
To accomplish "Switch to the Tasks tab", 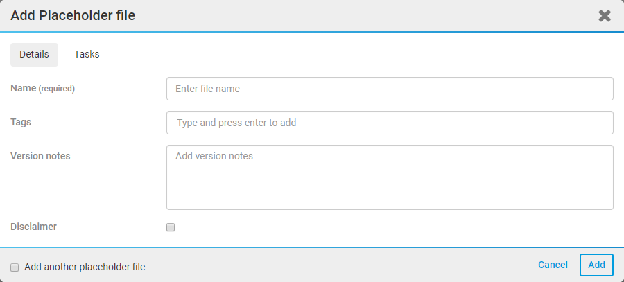I will pyautogui.click(x=87, y=54).
